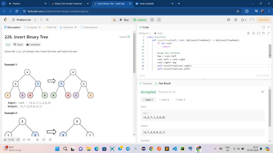Expand Topics tag section
Image resolution: width=273 pixels, height=153 pixels.
pyautogui.click(x=18, y=44)
